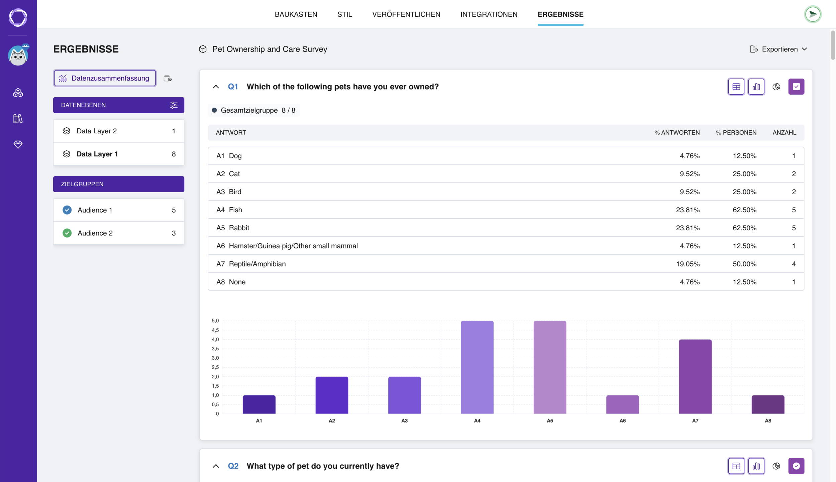836x482 pixels.
Task: Click the A4 bar in chart
Action: 477,367
